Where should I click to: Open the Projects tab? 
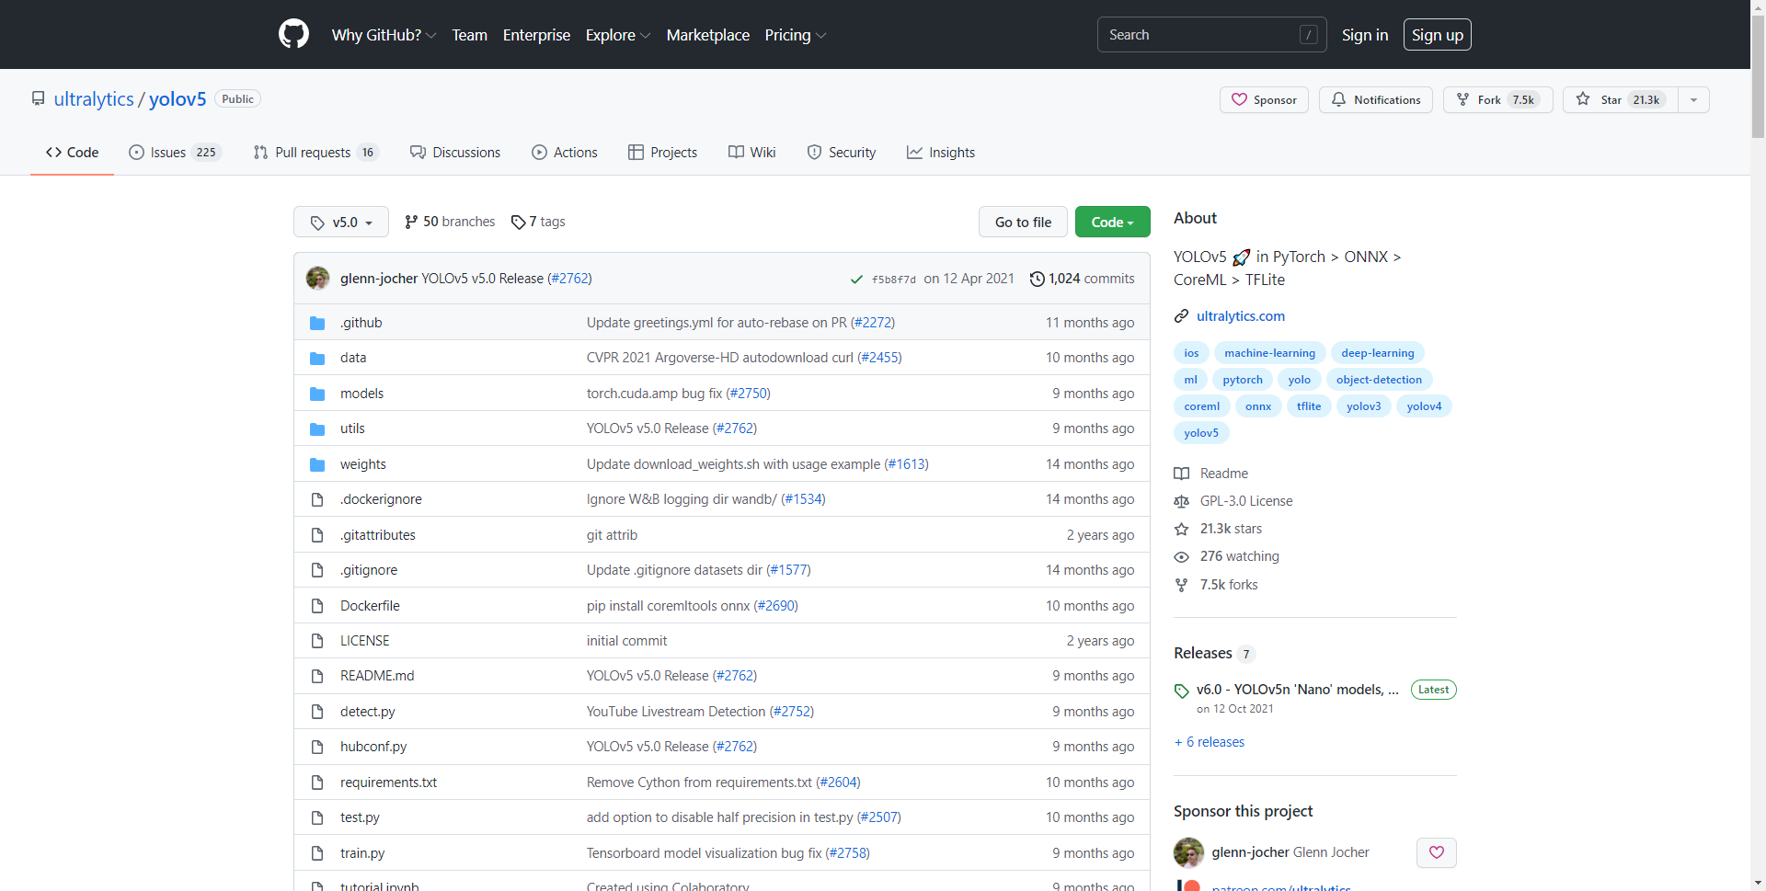coord(662,153)
